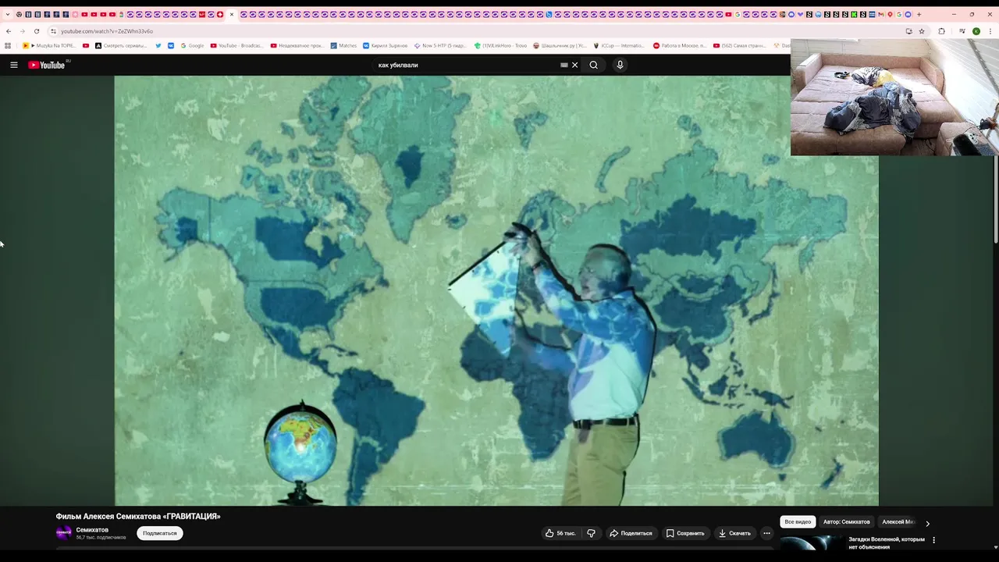999x562 pixels.
Task: Open the YouTube guide hamburger menu
Action: 14,65
